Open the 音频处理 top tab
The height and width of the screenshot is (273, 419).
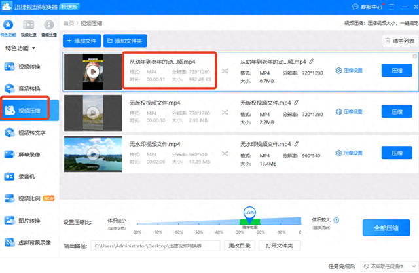pos(49,28)
